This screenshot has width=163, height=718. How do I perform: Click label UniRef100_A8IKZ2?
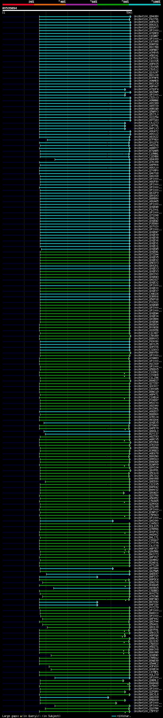(x=146, y=137)
